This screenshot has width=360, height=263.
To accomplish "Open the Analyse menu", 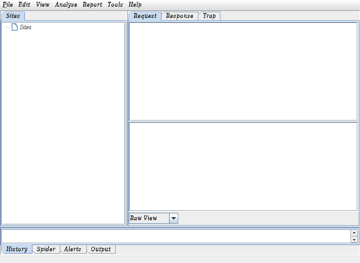I will pyautogui.click(x=66, y=4).
